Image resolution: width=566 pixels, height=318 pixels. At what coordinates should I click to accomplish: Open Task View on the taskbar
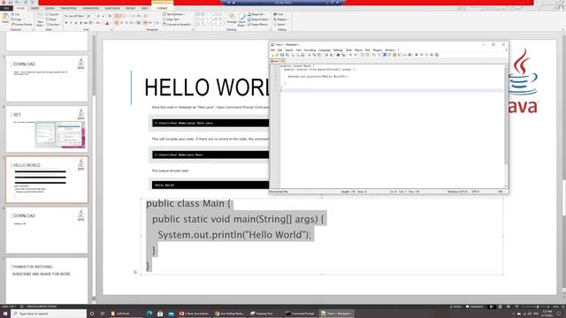(x=103, y=314)
